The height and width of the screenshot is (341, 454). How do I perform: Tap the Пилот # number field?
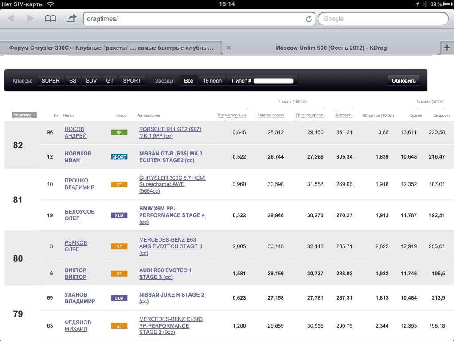click(273, 81)
